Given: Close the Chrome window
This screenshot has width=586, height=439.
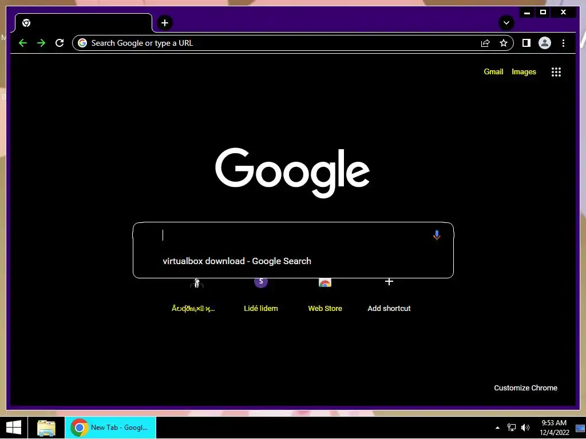Looking at the screenshot, I should pyautogui.click(x=563, y=13).
